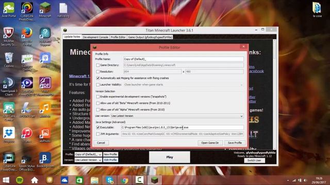Click the Open Game Dir button

tap(210, 143)
